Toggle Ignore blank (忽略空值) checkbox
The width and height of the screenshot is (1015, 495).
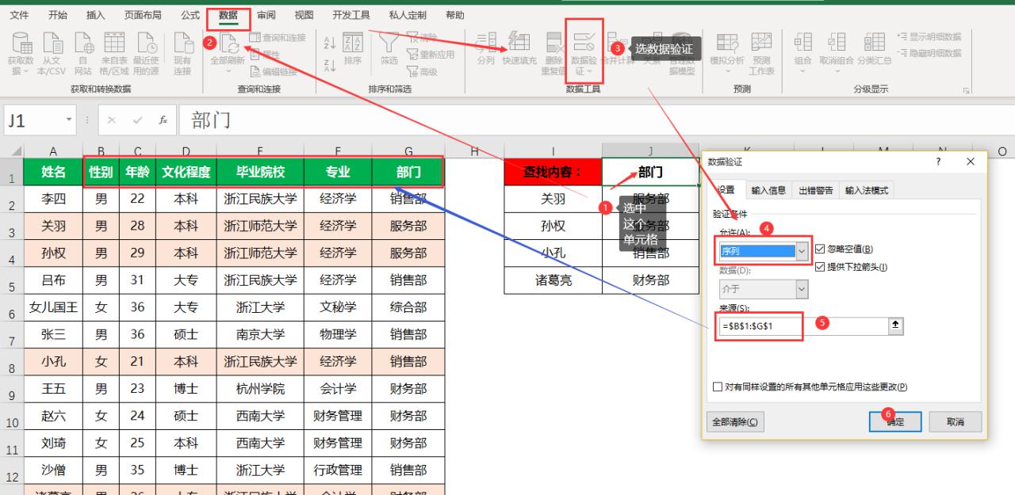tap(820, 249)
